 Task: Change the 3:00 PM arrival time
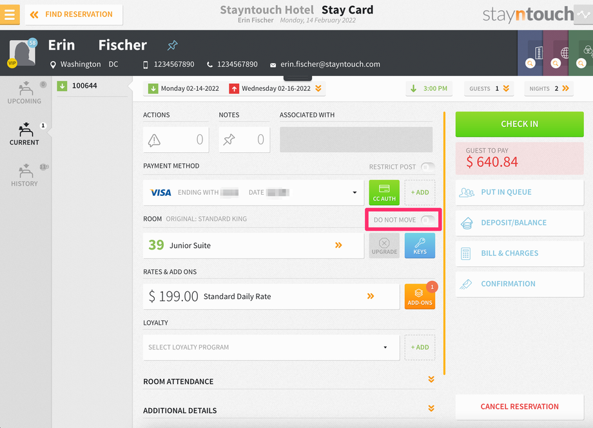tap(429, 88)
